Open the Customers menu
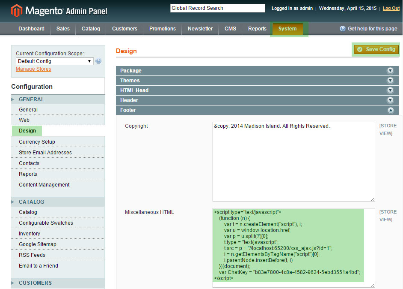Viewport: 403px width, 289px height. [x=124, y=29]
